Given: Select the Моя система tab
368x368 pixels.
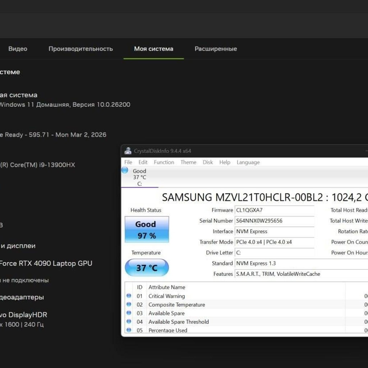Looking at the screenshot, I should coord(154,49).
